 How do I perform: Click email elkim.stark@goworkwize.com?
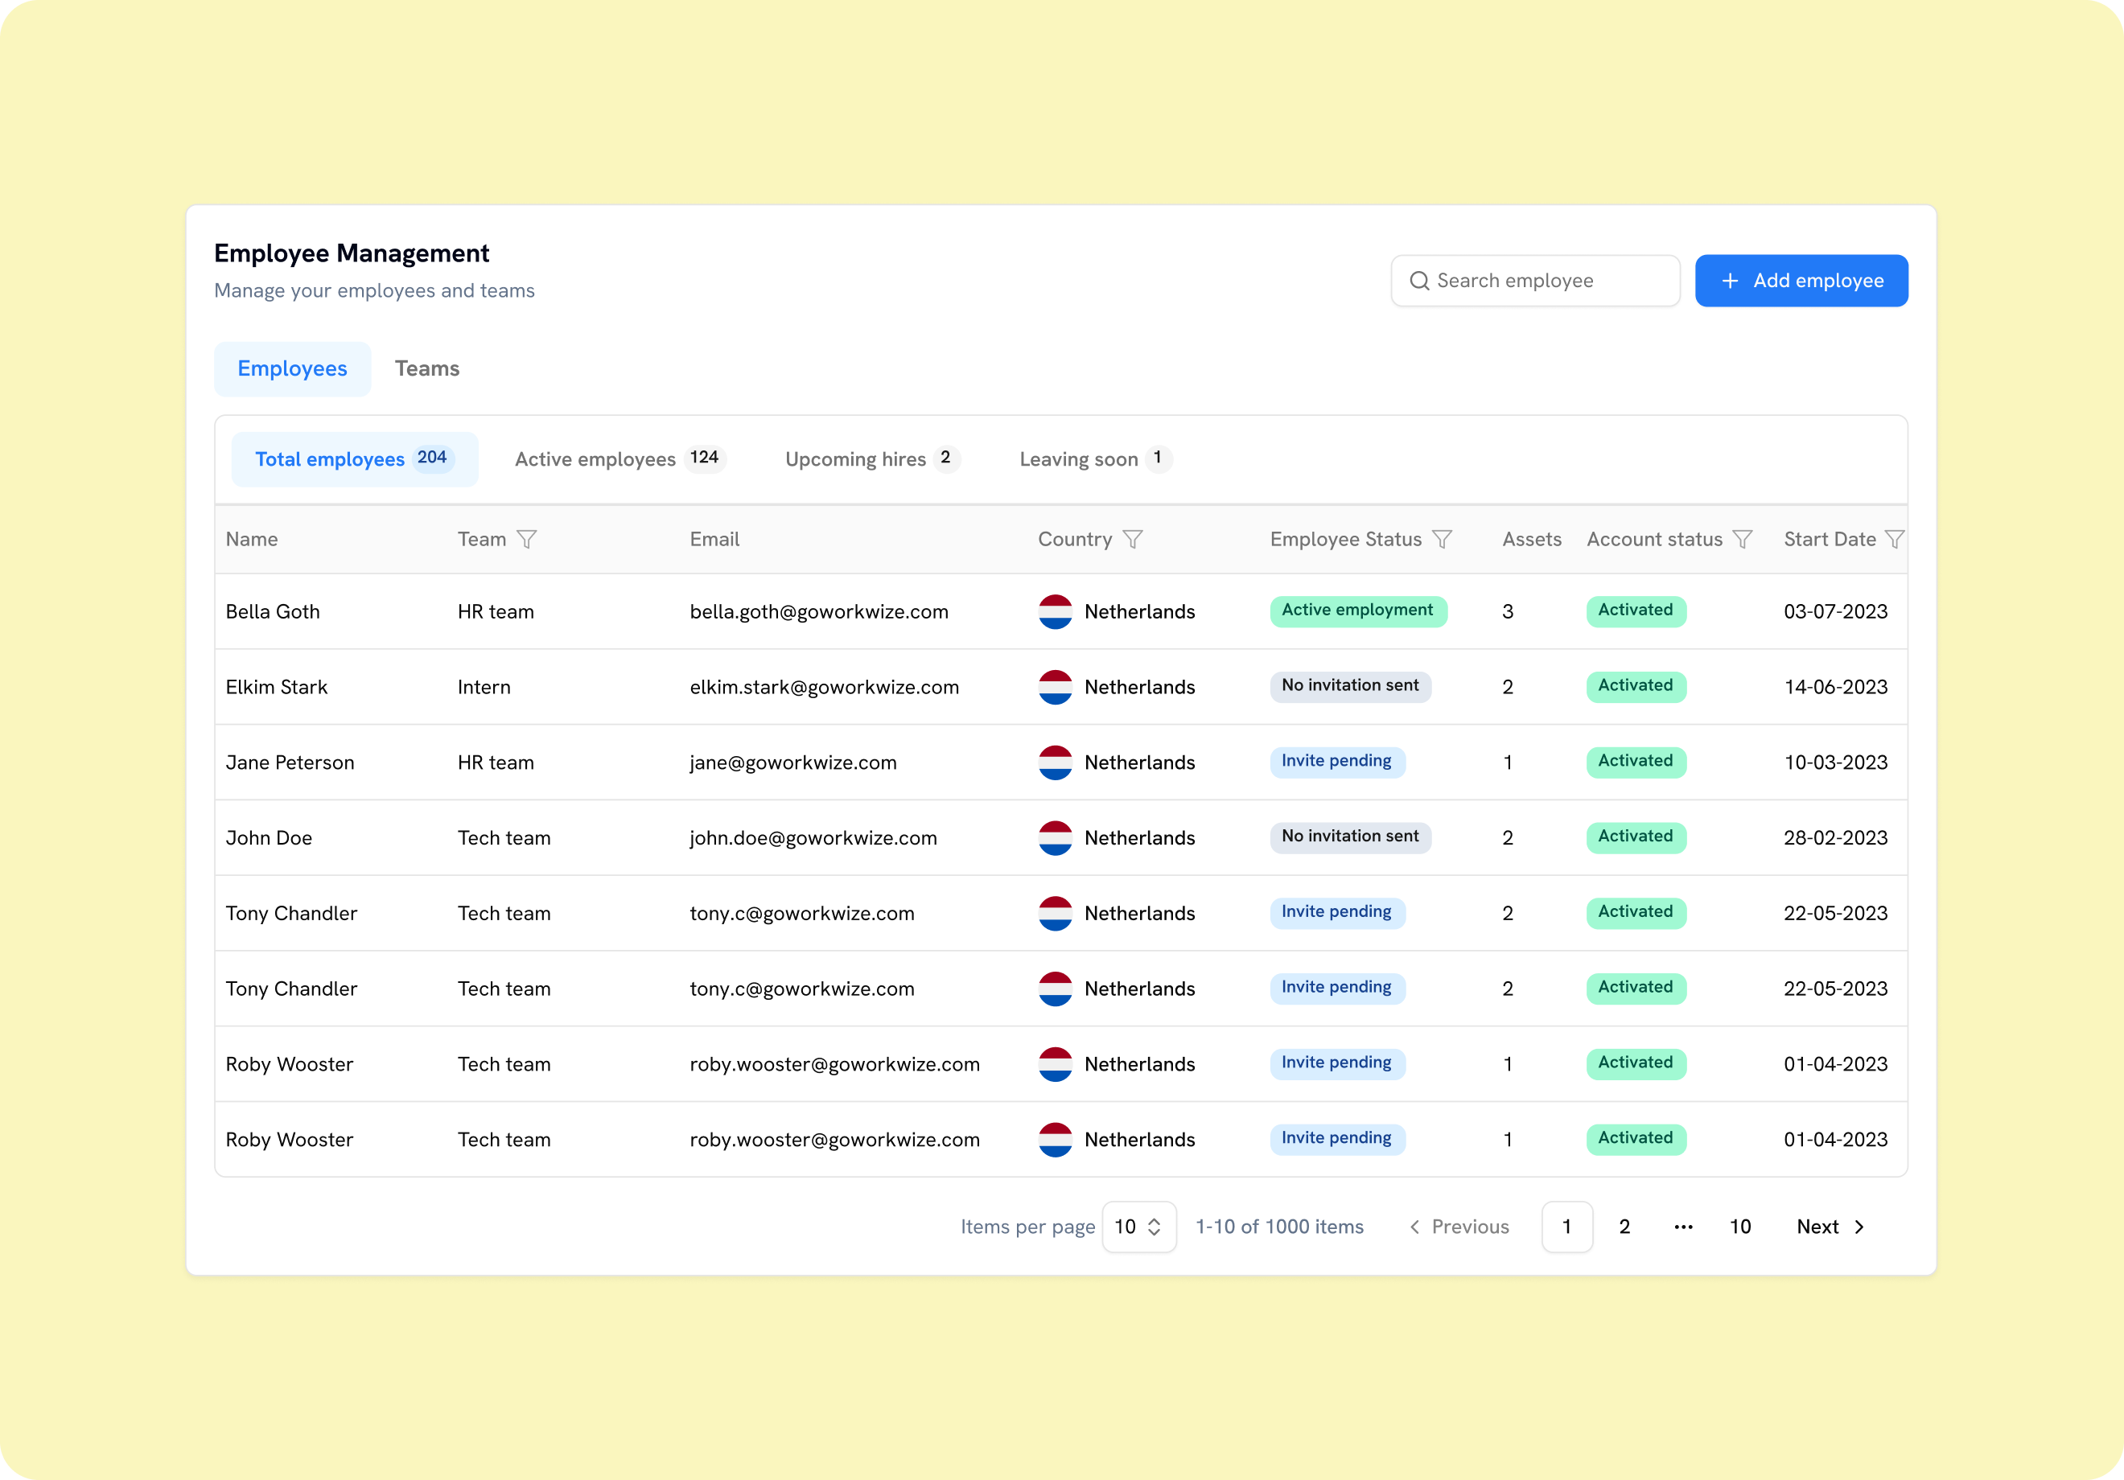tap(824, 687)
